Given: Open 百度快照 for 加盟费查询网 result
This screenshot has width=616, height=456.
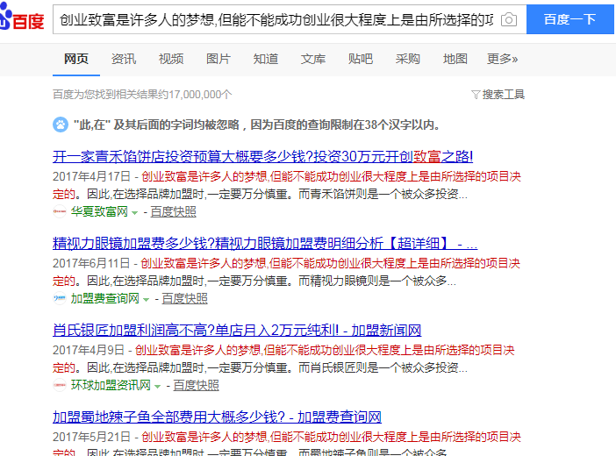Looking at the screenshot, I should (184, 298).
